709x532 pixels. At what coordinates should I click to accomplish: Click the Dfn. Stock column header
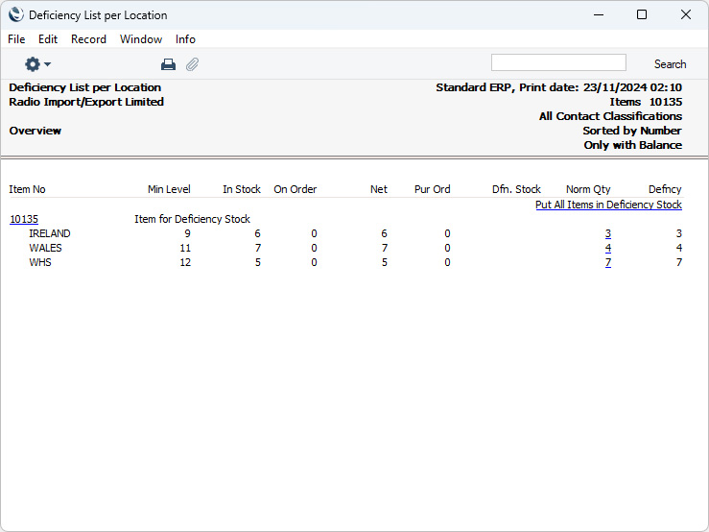click(x=516, y=189)
